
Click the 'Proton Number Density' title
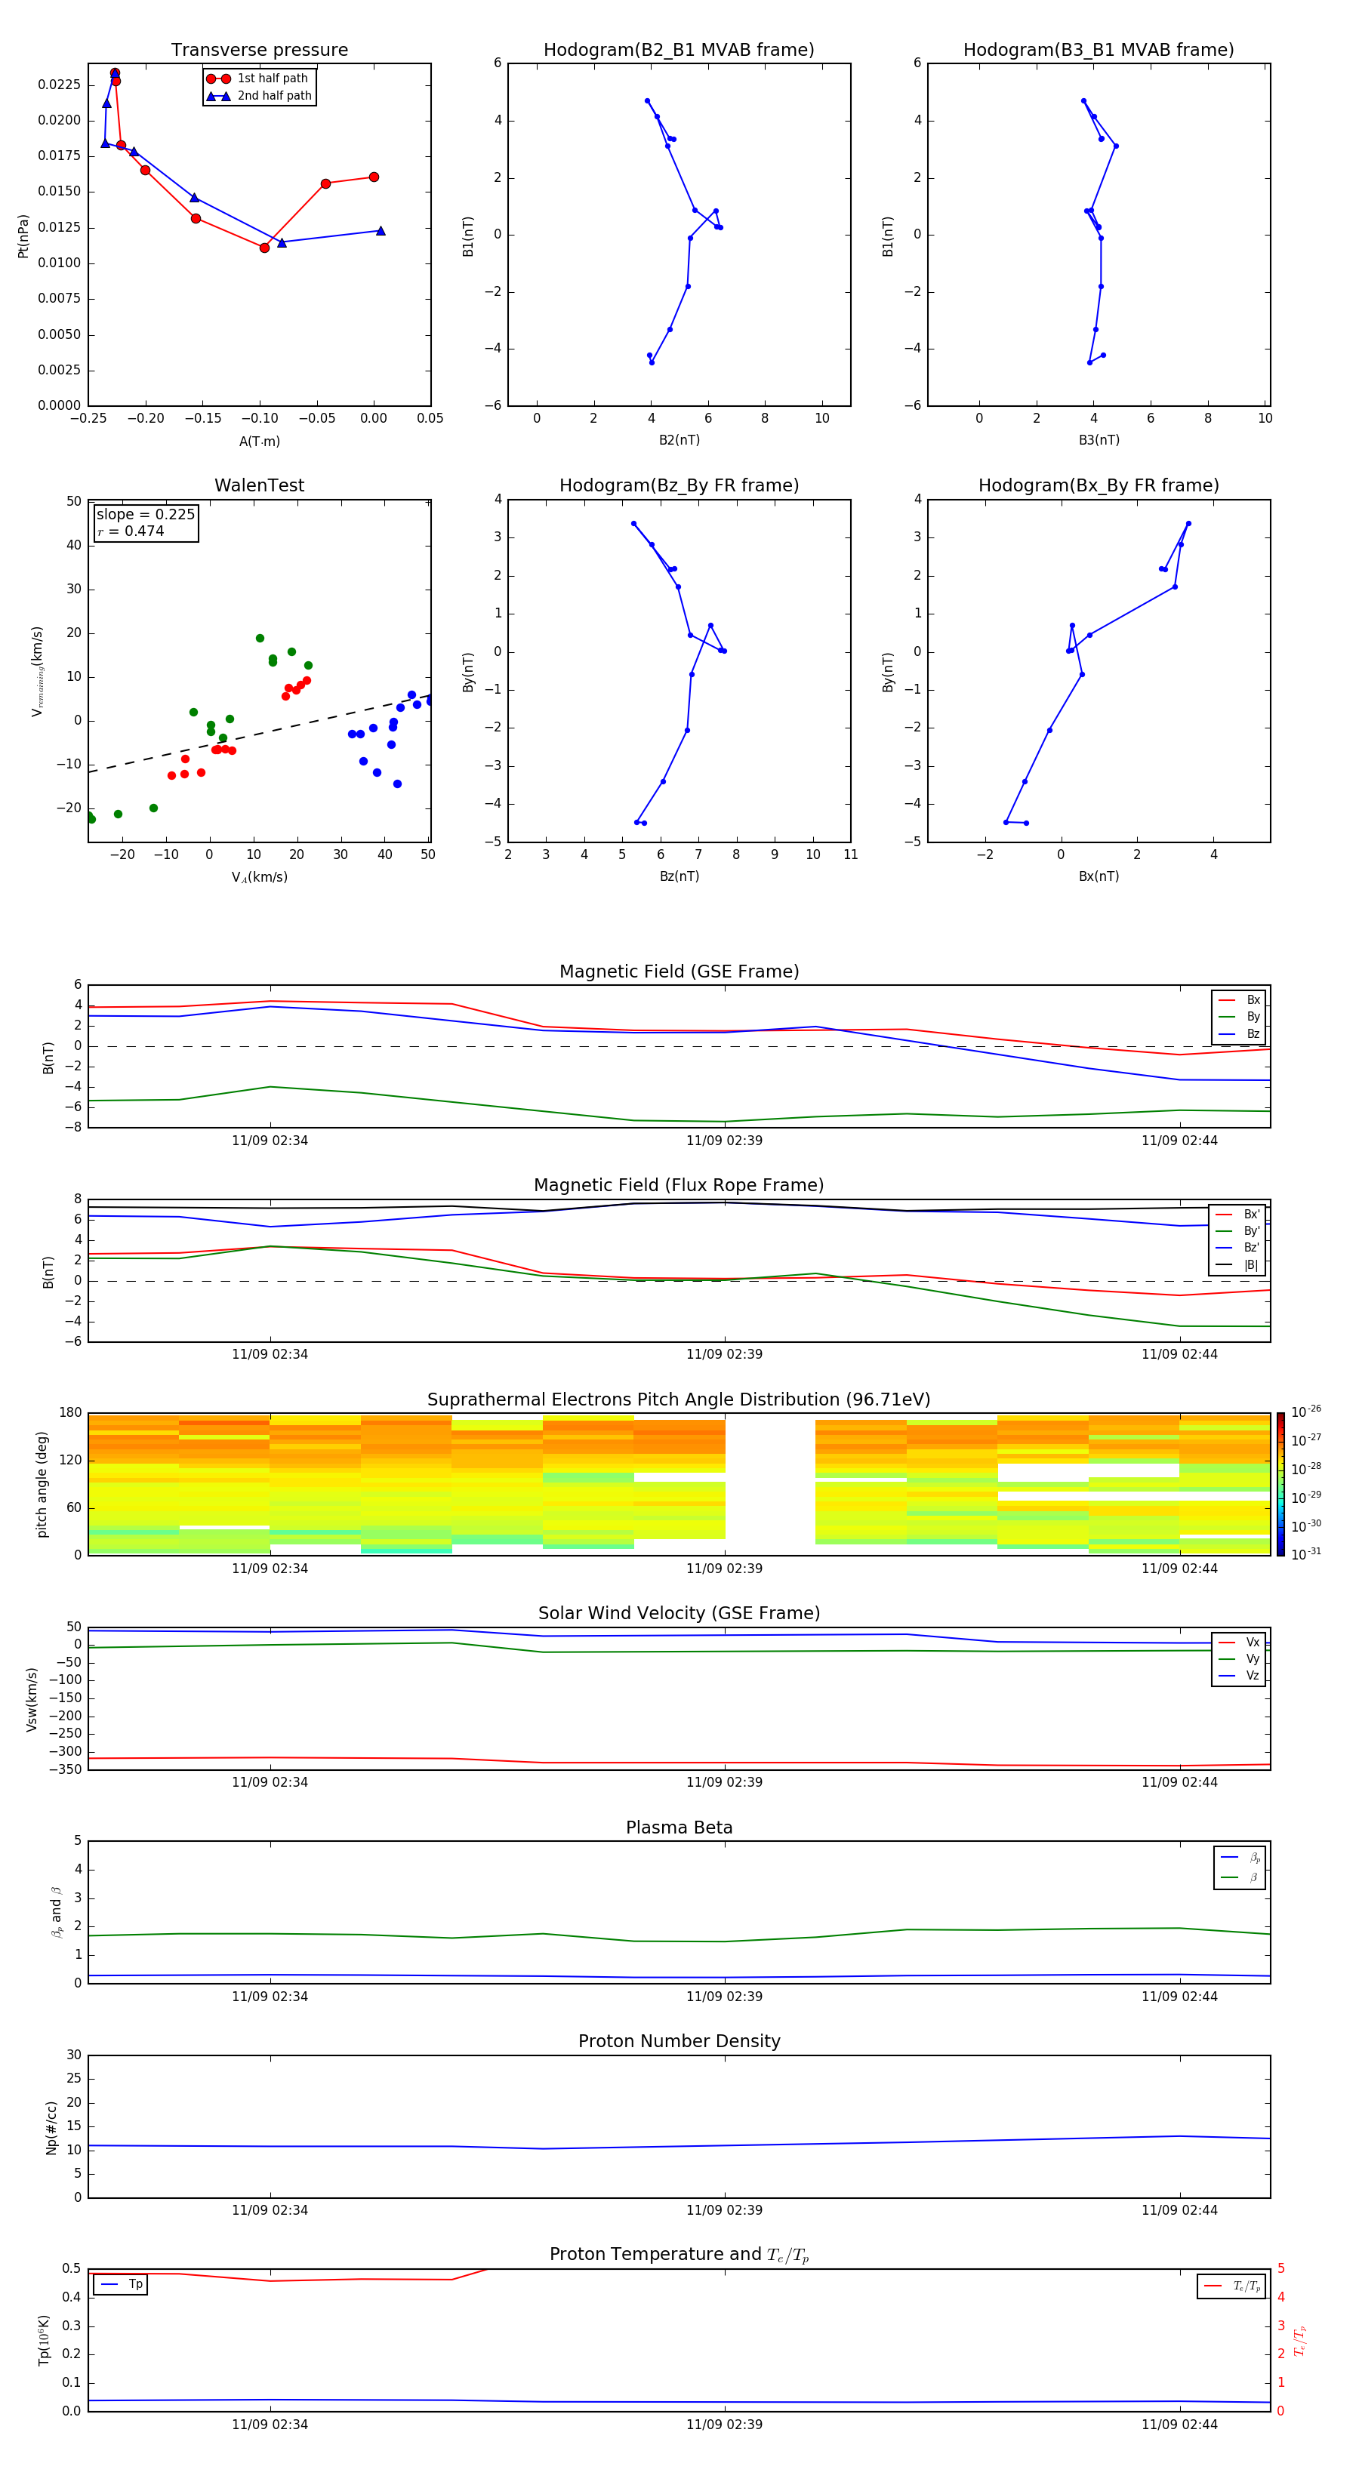pyautogui.click(x=679, y=2041)
